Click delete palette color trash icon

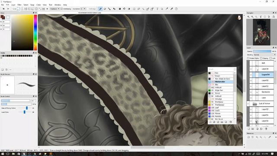pos(6,70)
